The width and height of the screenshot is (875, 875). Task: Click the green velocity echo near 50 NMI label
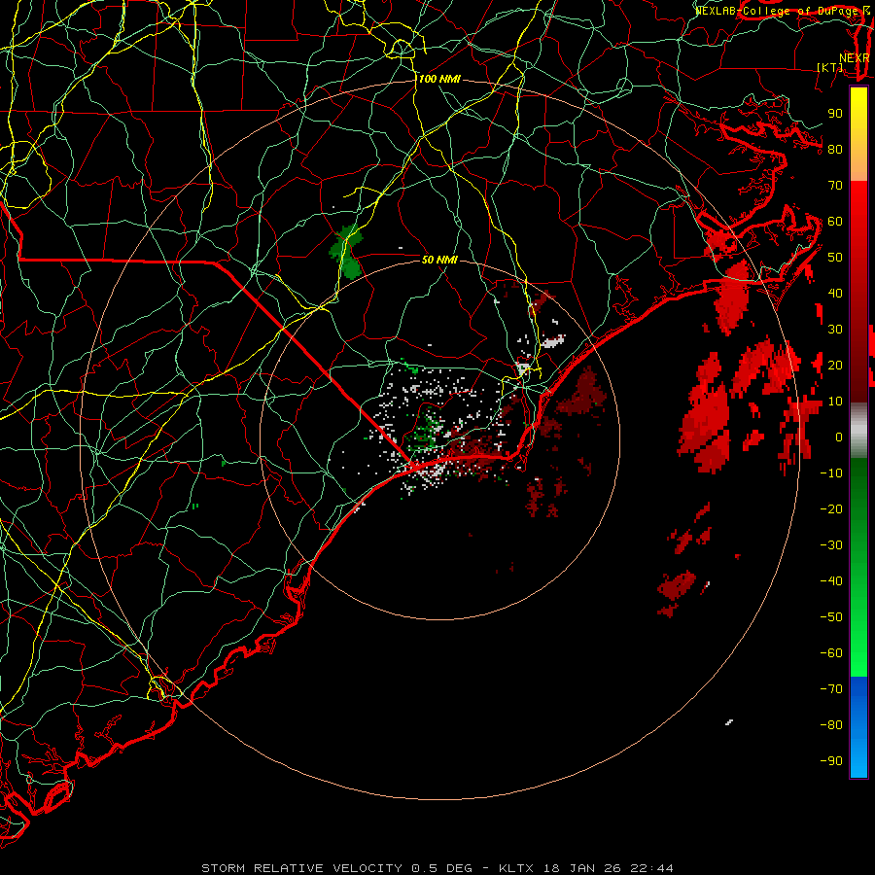[347, 251]
